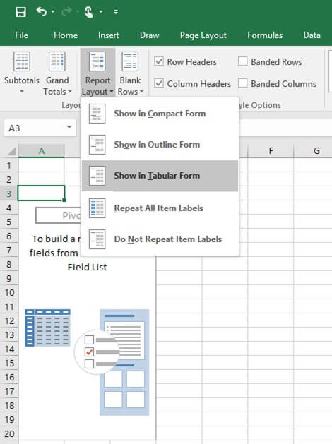Image resolution: width=332 pixels, height=444 pixels.
Task: Click the Save icon in quick access toolbar
Action: coord(20,12)
